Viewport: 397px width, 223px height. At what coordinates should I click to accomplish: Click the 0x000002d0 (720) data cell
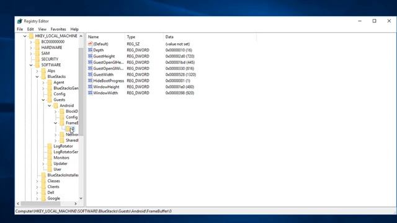coord(180,56)
